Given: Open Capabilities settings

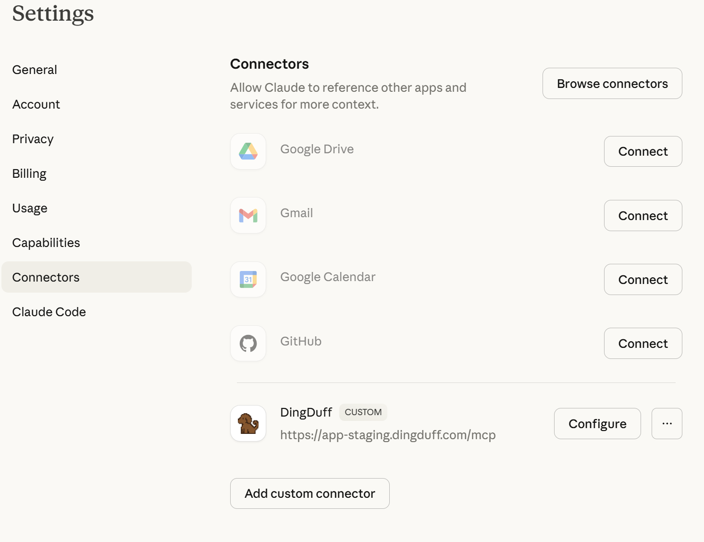Looking at the screenshot, I should [46, 243].
